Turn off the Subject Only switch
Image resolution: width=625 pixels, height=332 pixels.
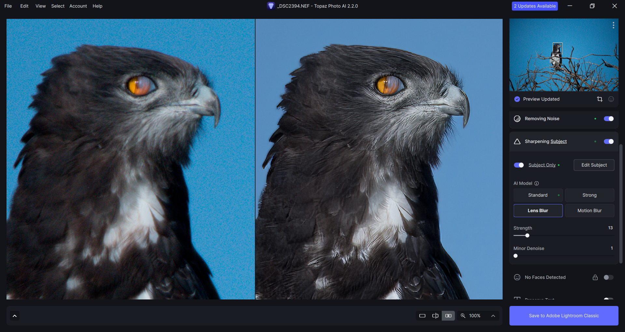[519, 165]
